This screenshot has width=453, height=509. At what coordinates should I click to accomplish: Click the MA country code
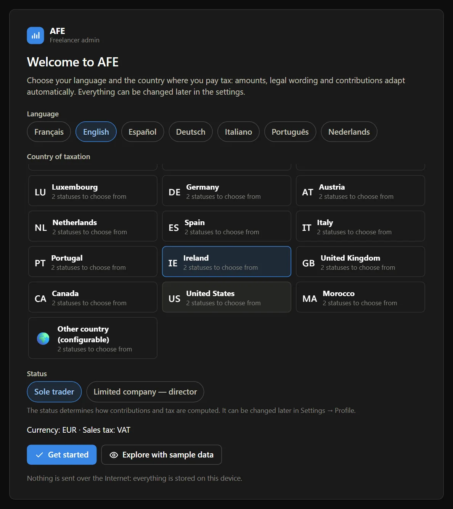(310, 299)
